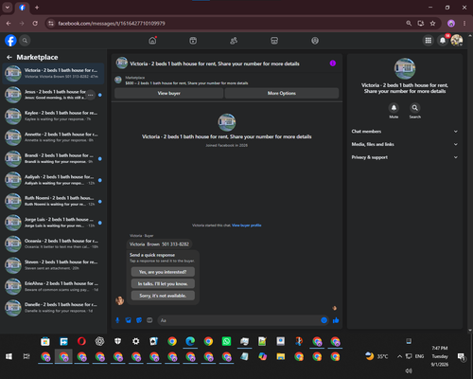Open the account profile picture menu
The width and height of the screenshot is (473, 379).
point(457,41)
